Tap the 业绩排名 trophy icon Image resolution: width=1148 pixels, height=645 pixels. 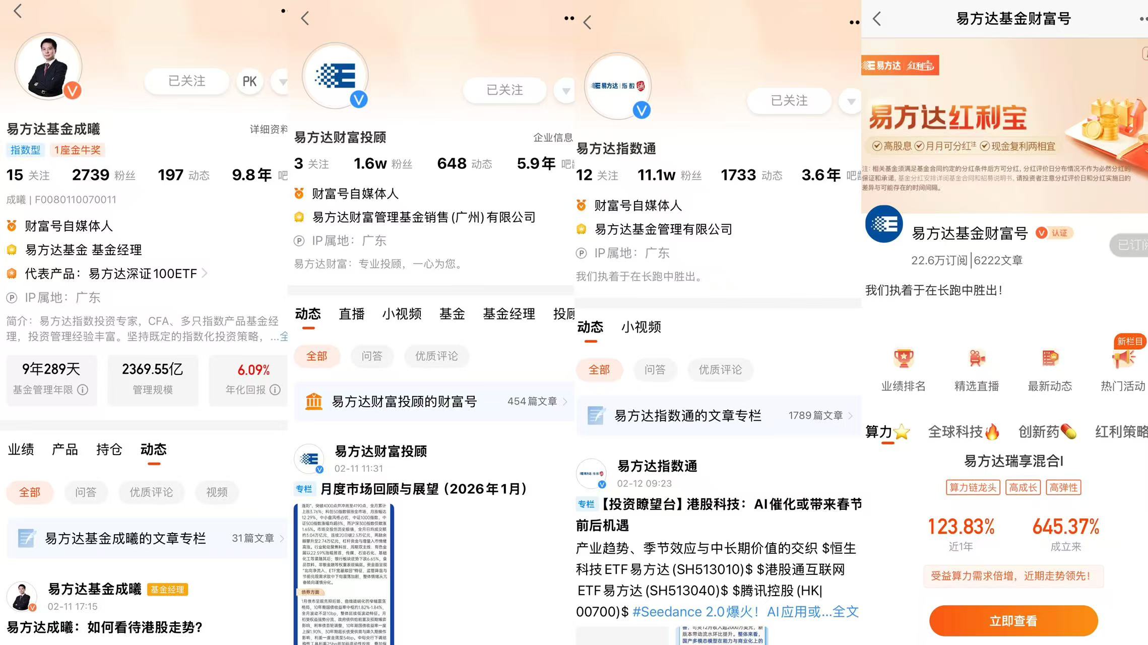pos(903,358)
